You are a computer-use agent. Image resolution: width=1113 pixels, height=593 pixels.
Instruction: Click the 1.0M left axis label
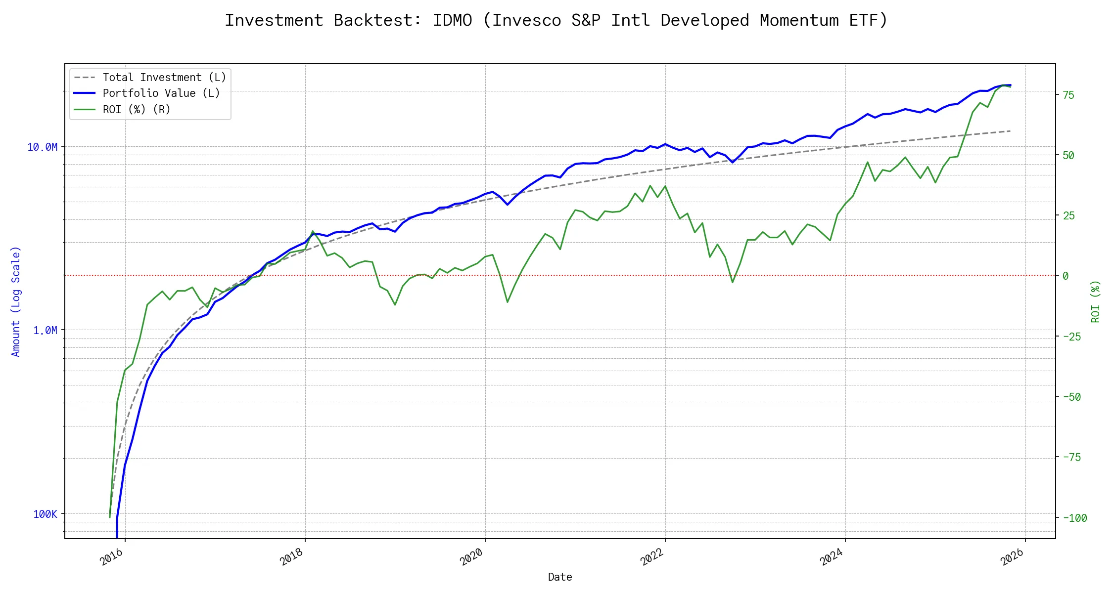[45, 331]
